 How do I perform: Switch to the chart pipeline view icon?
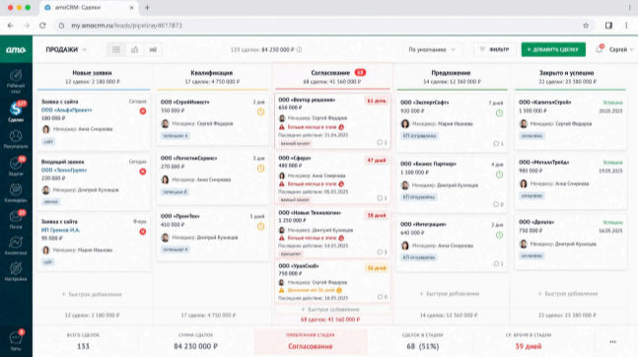point(135,49)
